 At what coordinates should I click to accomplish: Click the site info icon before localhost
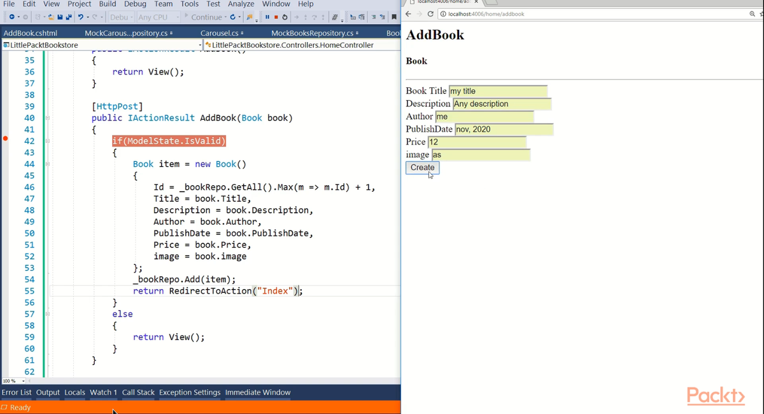click(x=442, y=14)
